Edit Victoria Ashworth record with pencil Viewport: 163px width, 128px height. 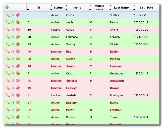8,80
